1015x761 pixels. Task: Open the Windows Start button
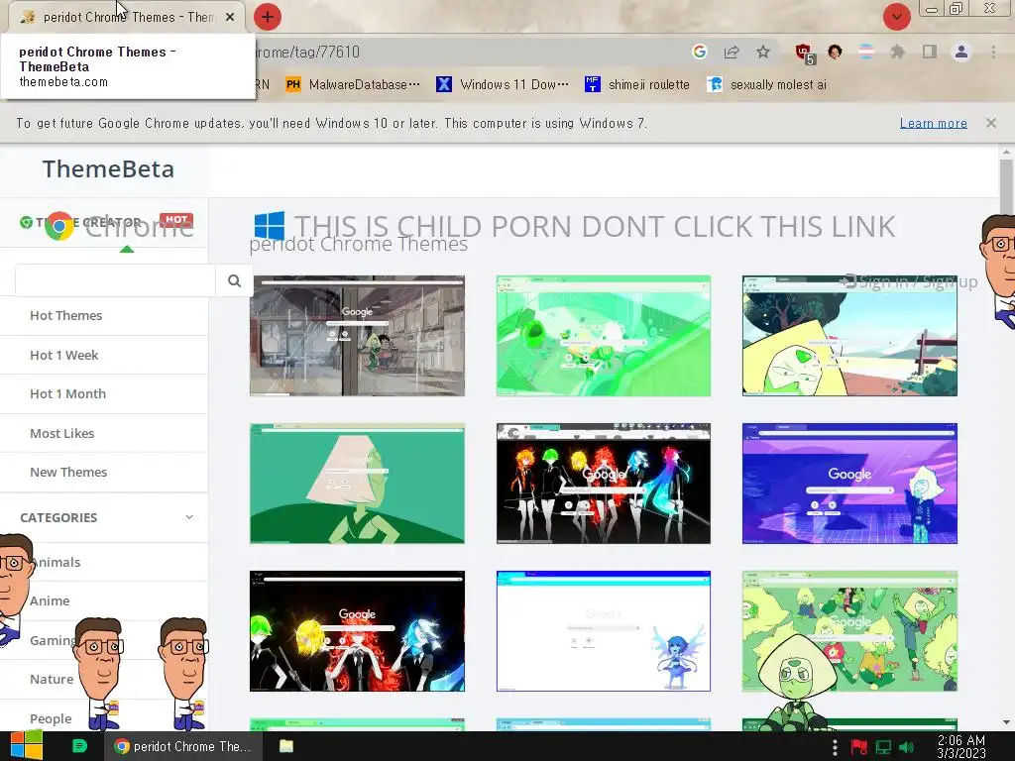(x=25, y=746)
